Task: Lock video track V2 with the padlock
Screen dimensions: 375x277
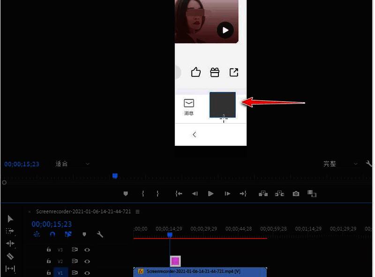Action: 49,262
